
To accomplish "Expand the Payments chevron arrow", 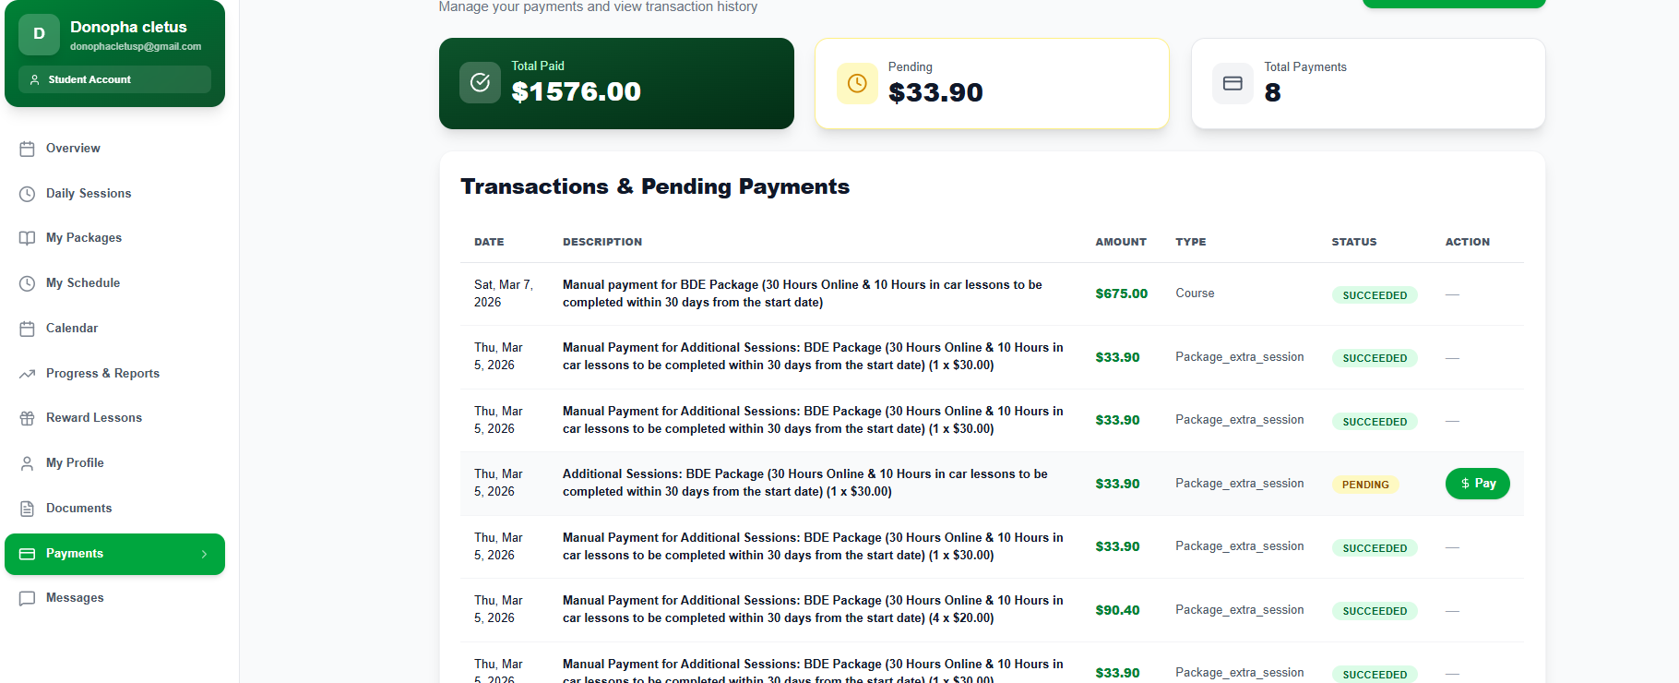I will click(x=204, y=554).
